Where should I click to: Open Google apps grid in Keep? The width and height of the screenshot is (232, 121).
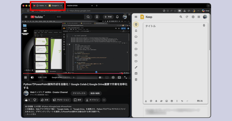199,17
